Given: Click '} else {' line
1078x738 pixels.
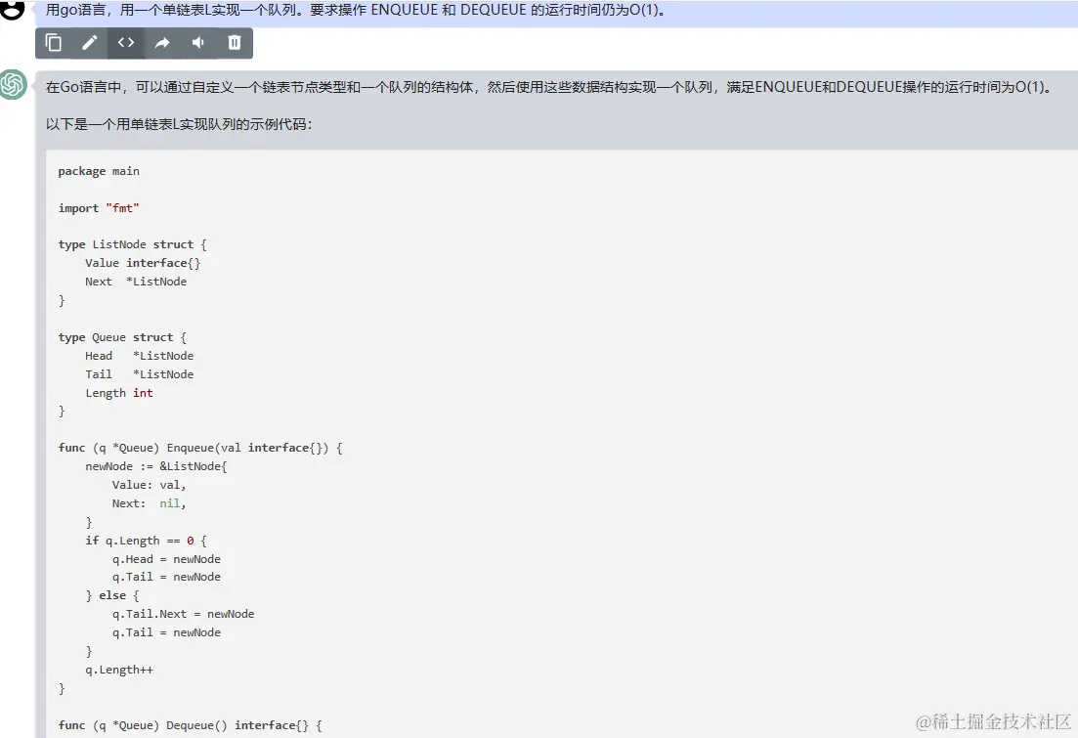Looking at the screenshot, I should [112, 596].
